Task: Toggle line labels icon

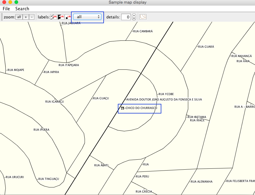Action: (54, 17)
